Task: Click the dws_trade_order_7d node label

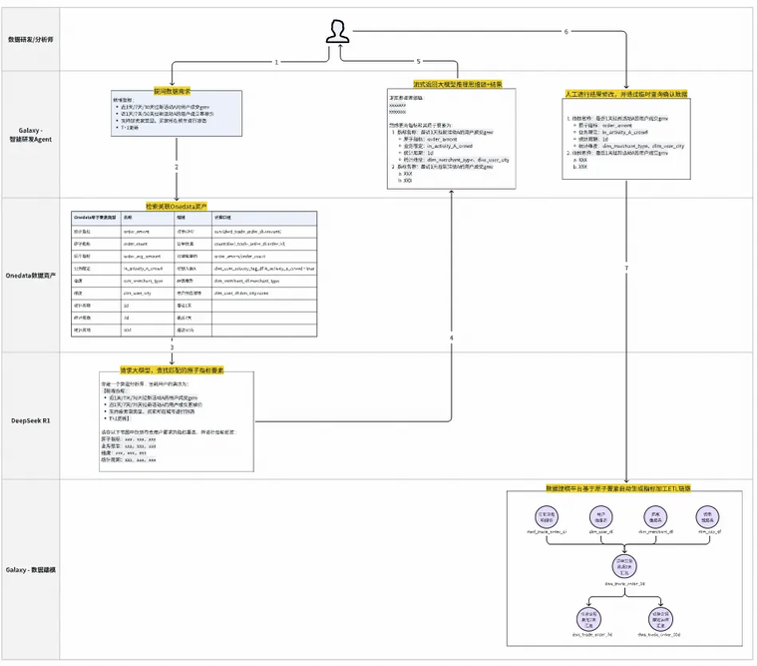Action: coord(591,635)
